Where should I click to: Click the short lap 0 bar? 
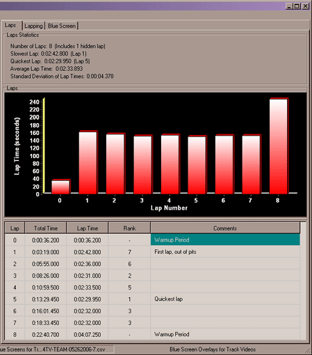[60, 187]
